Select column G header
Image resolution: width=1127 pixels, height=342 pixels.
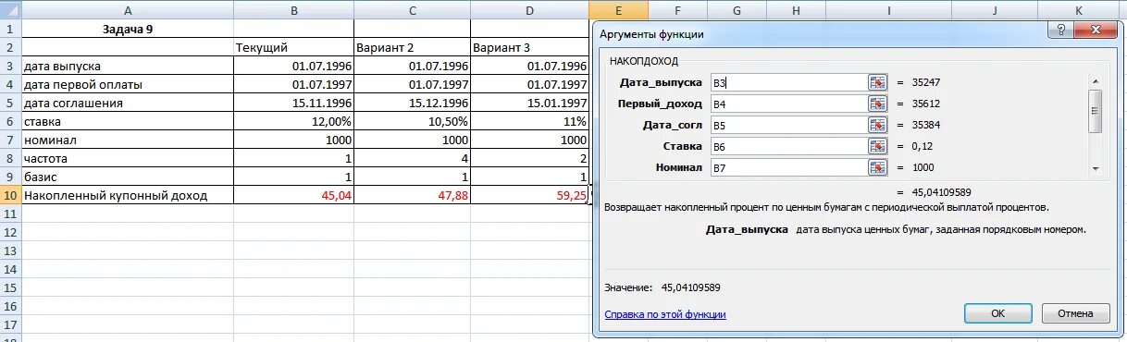point(737,9)
